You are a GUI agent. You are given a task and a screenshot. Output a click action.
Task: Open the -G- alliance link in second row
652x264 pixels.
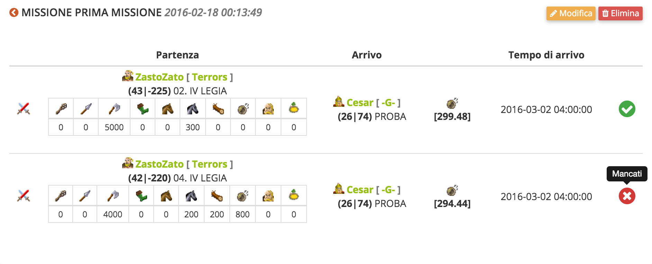coord(388,190)
